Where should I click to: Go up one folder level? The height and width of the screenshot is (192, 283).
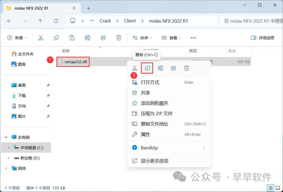click(40, 21)
